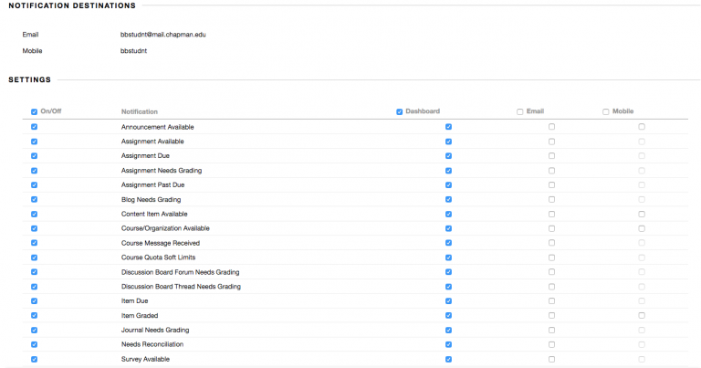Uncheck Dashboard for Discussion Board Forum Needs Grading

pos(448,272)
